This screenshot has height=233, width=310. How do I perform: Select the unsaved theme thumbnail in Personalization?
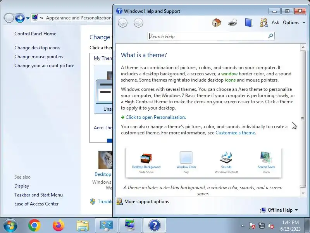coord(103,89)
